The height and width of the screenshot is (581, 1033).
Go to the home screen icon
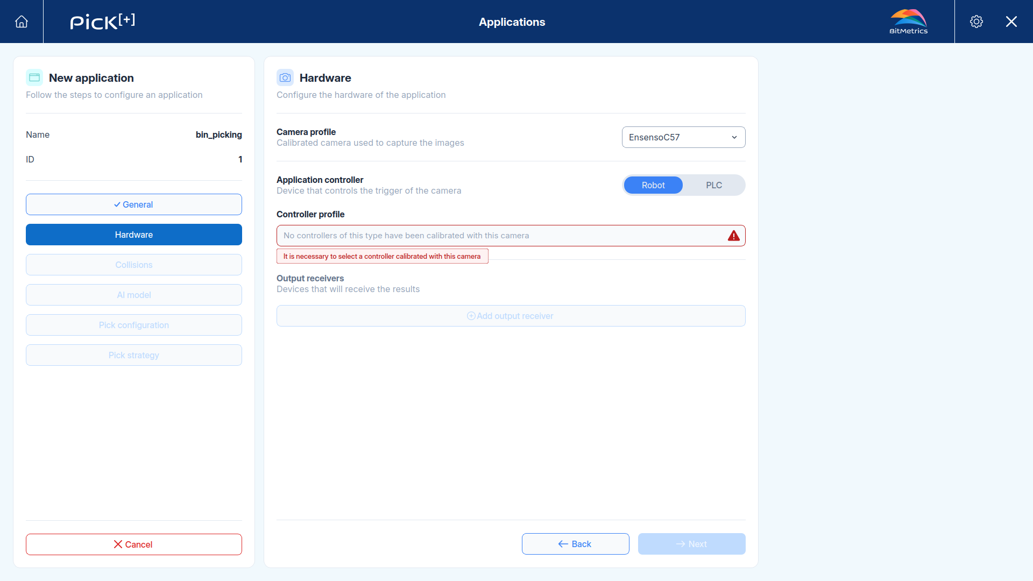tap(22, 22)
